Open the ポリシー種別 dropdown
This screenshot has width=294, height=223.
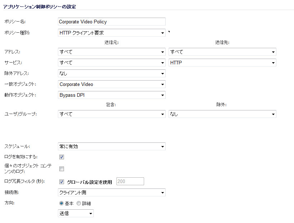[x=111, y=33]
